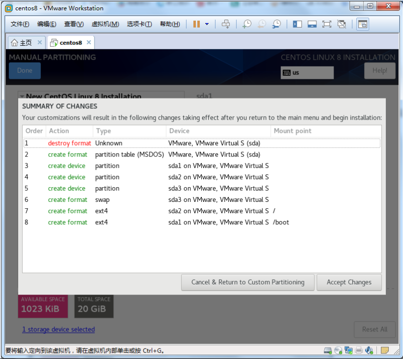Open the snapshot manager icon
This screenshot has width=403, height=359.
coord(277,24)
